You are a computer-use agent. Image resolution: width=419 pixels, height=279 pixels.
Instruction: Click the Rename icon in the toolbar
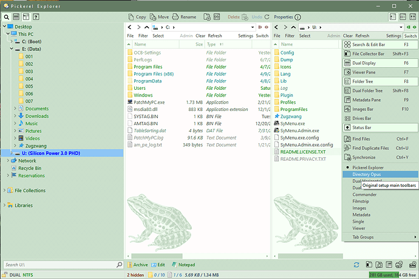175,17
